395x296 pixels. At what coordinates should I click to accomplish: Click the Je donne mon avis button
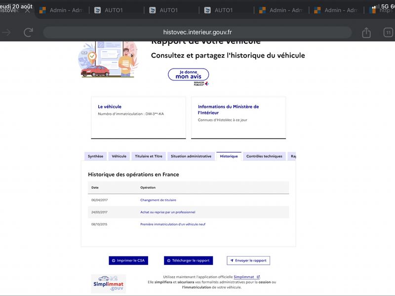pos(189,74)
